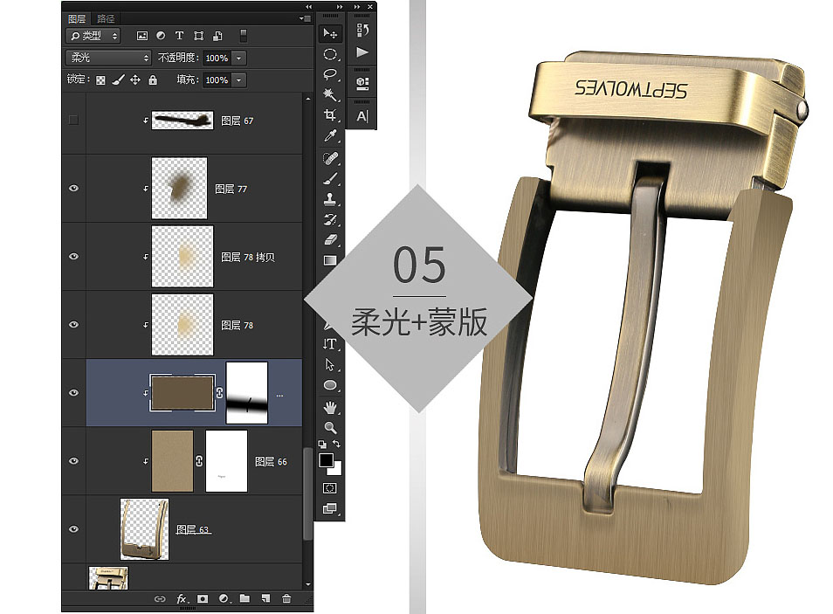This screenshot has width=833, height=614.
Task: Open the fill slider dropdown arrow
Action: [239, 80]
